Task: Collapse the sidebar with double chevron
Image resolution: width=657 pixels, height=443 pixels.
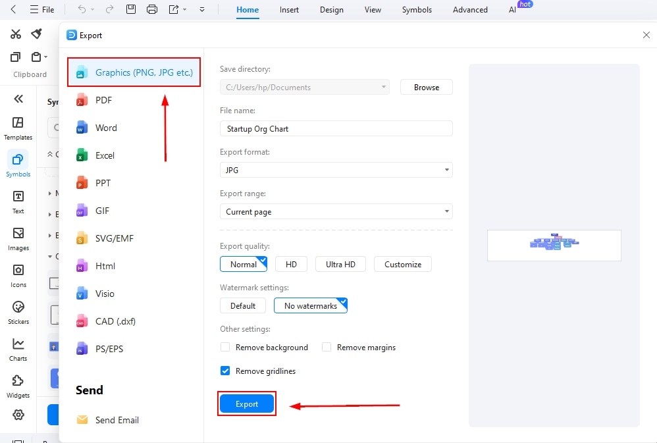Action: click(18, 99)
